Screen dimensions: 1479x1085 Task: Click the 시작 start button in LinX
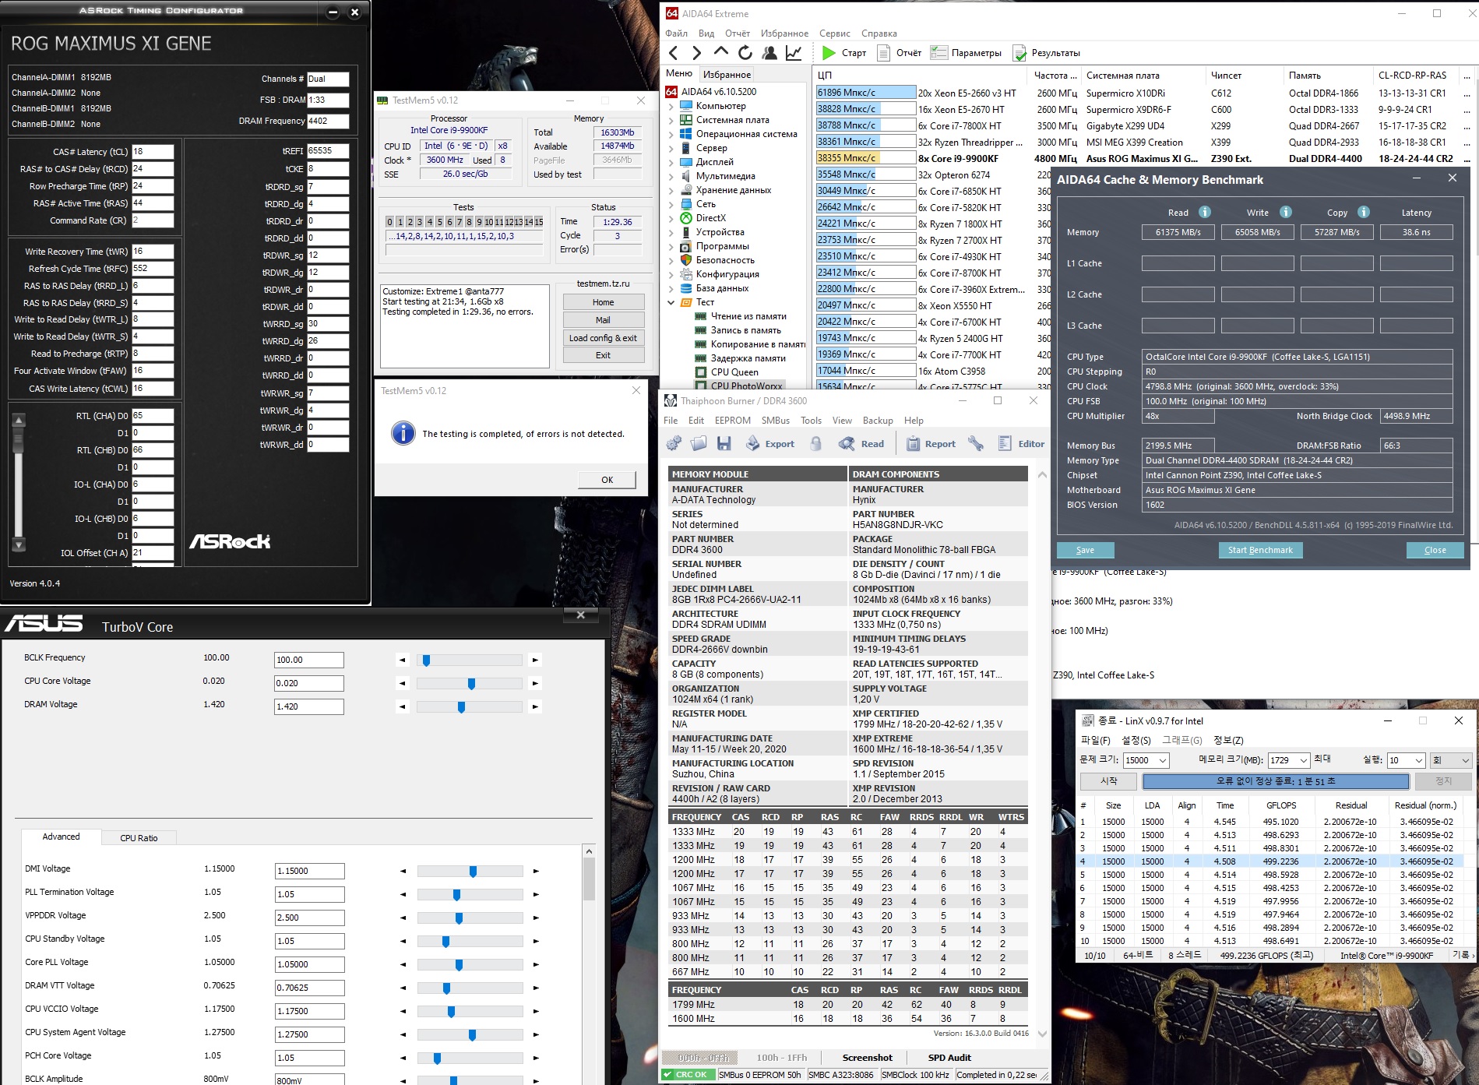pos(1108,781)
